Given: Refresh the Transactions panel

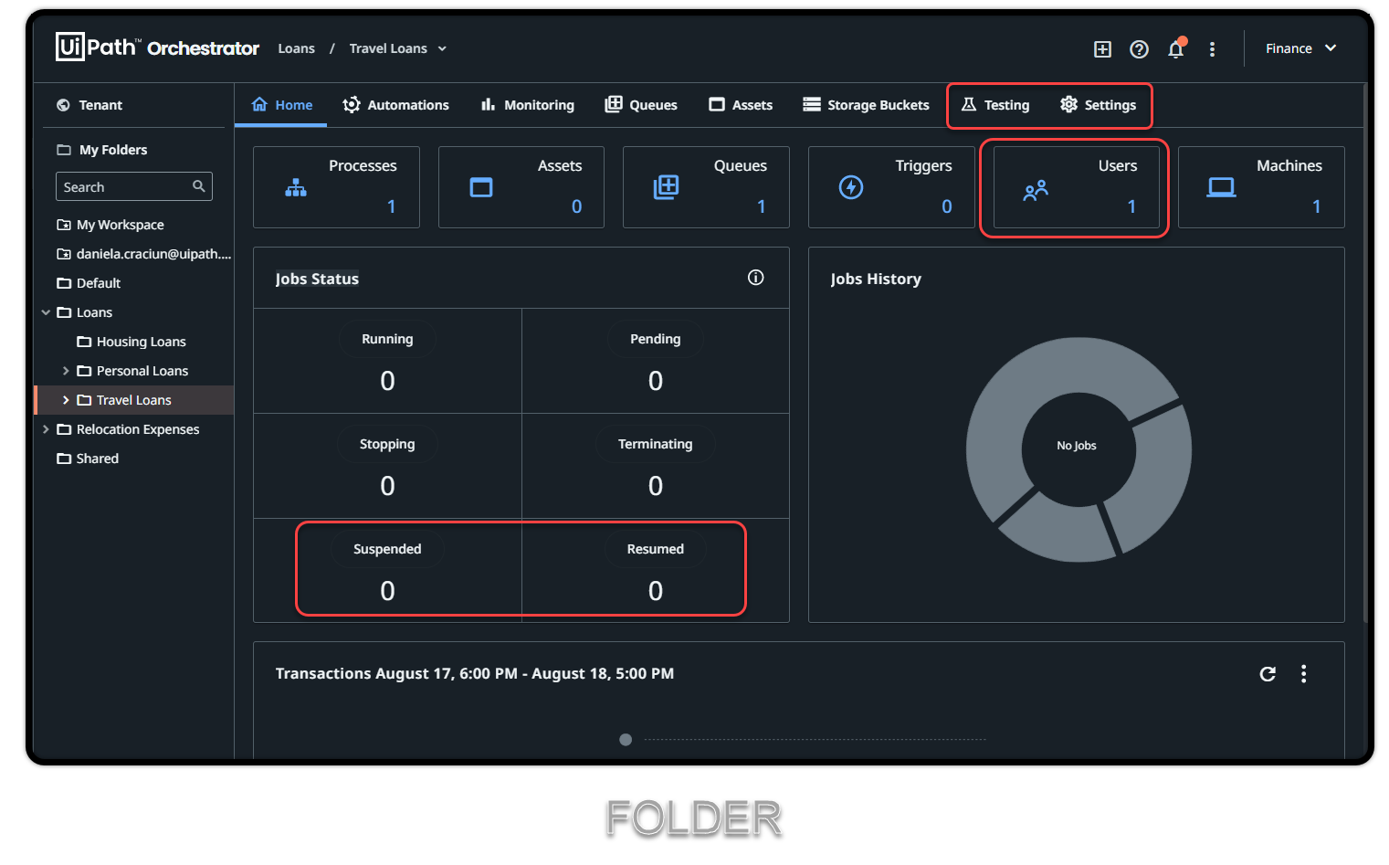Looking at the screenshot, I should (x=1268, y=674).
